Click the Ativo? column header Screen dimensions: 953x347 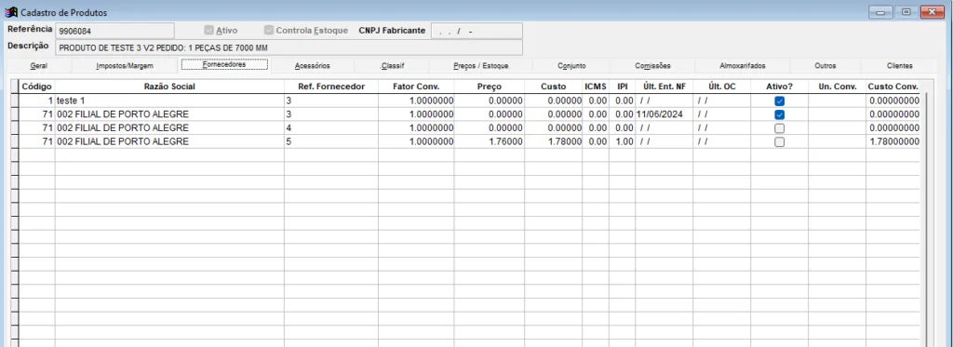point(780,87)
